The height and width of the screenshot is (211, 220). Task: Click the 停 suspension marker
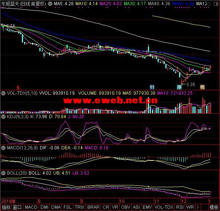click(x=179, y=87)
